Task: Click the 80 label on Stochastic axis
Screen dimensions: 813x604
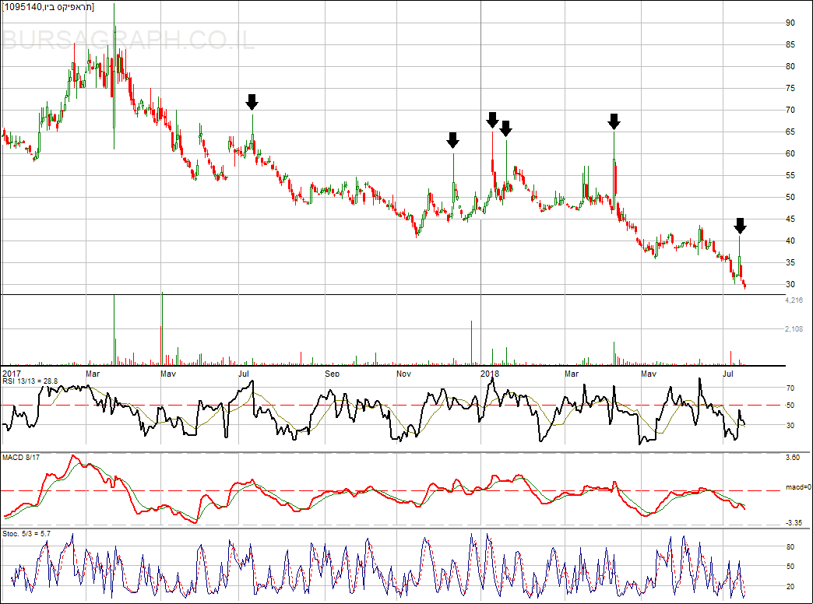Action: point(790,547)
